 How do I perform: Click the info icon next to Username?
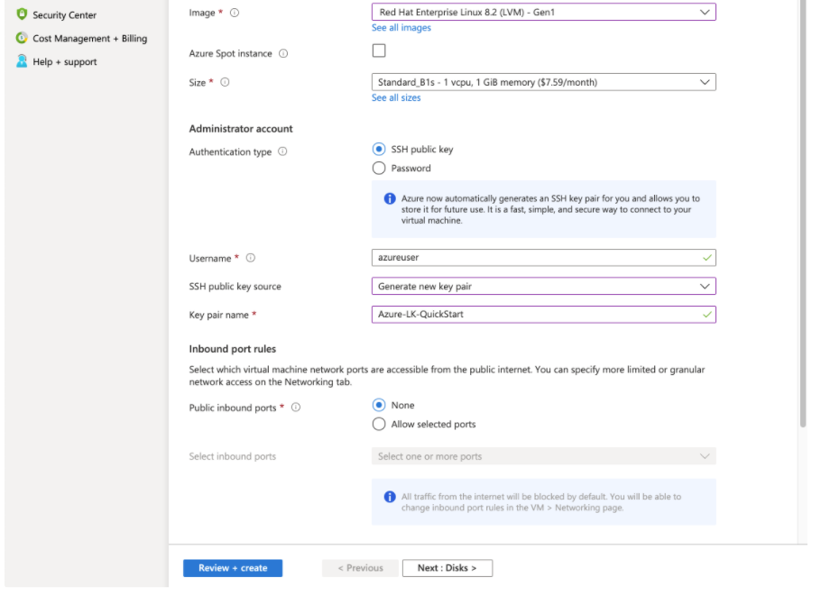pyautogui.click(x=251, y=258)
